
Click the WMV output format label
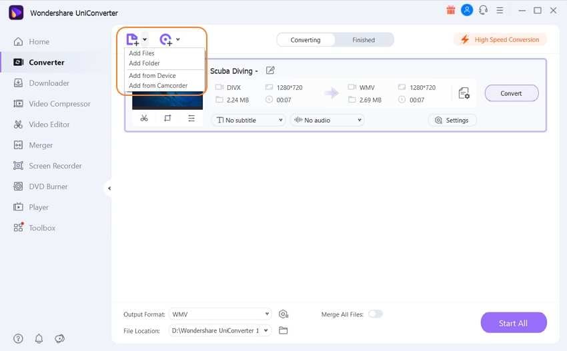(367, 88)
